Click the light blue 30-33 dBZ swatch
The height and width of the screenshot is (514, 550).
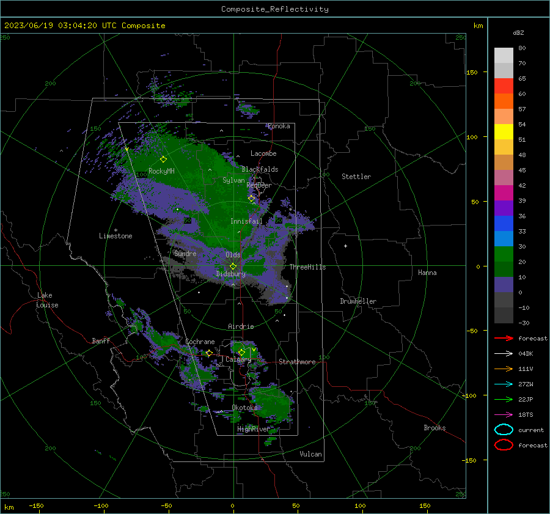coord(504,238)
